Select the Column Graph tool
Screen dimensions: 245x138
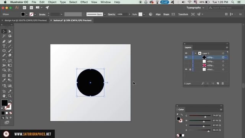point(10,86)
